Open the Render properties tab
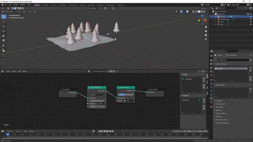Screen dimensions: 253x142 point(211,60)
